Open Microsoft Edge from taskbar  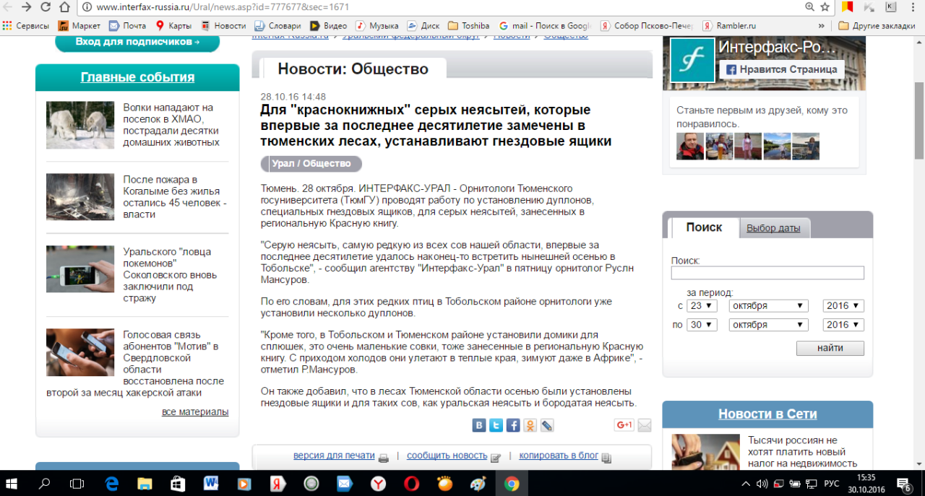click(112, 483)
